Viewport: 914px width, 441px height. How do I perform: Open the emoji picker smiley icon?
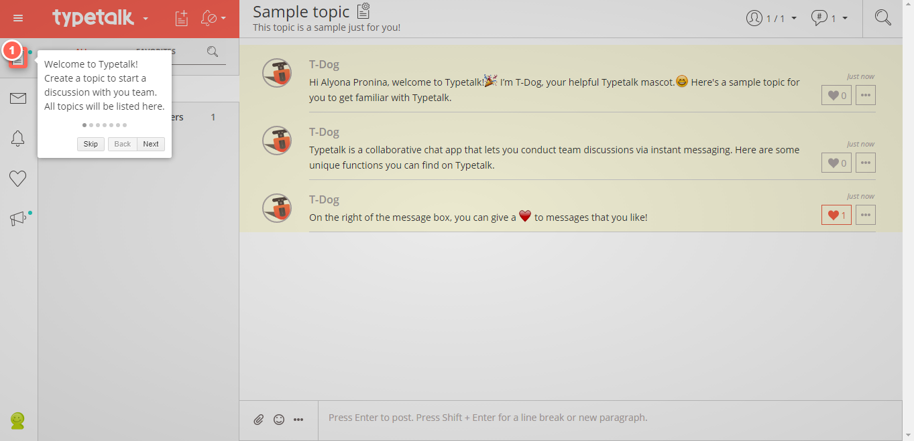coord(279,420)
